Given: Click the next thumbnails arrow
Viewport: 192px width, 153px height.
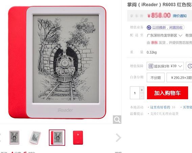Looking at the screenshot, I should [x=119, y=138].
